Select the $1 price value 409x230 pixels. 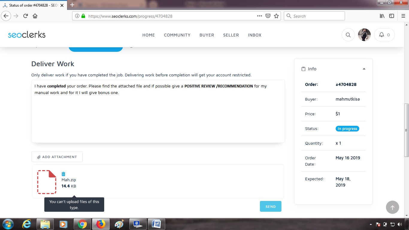click(338, 114)
